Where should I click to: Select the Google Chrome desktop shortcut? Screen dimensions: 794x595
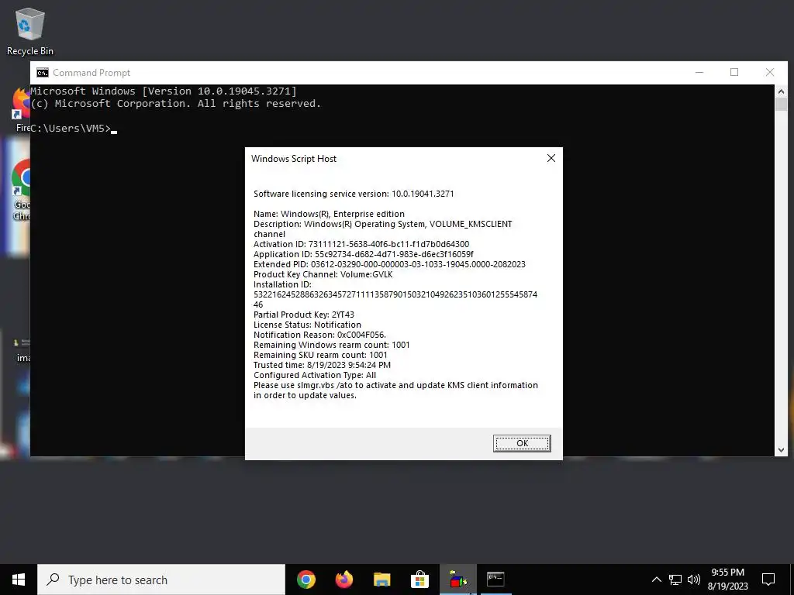[x=22, y=190]
